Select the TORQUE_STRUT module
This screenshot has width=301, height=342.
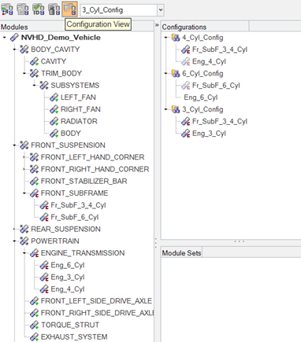click(70, 325)
